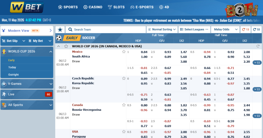Image resolution: width=263 pixels, height=138 pixels.
Task: Switch to Modern View beta
Action: [x=27, y=31]
